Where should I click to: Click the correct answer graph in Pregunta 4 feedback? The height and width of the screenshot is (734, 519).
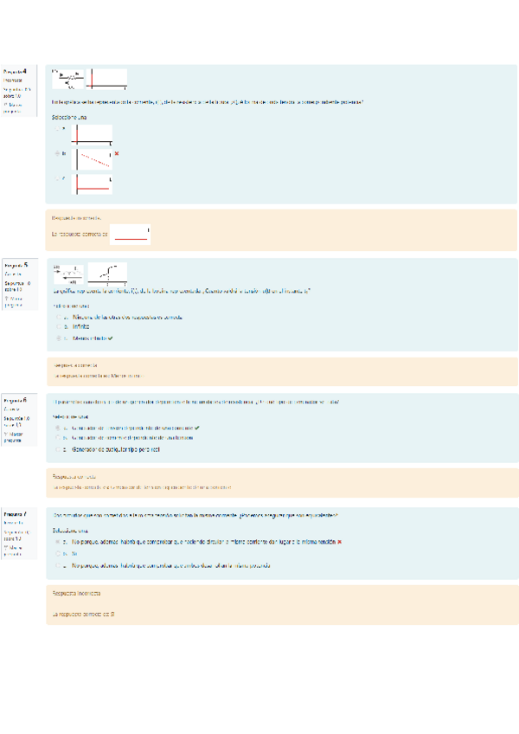tap(132, 234)
